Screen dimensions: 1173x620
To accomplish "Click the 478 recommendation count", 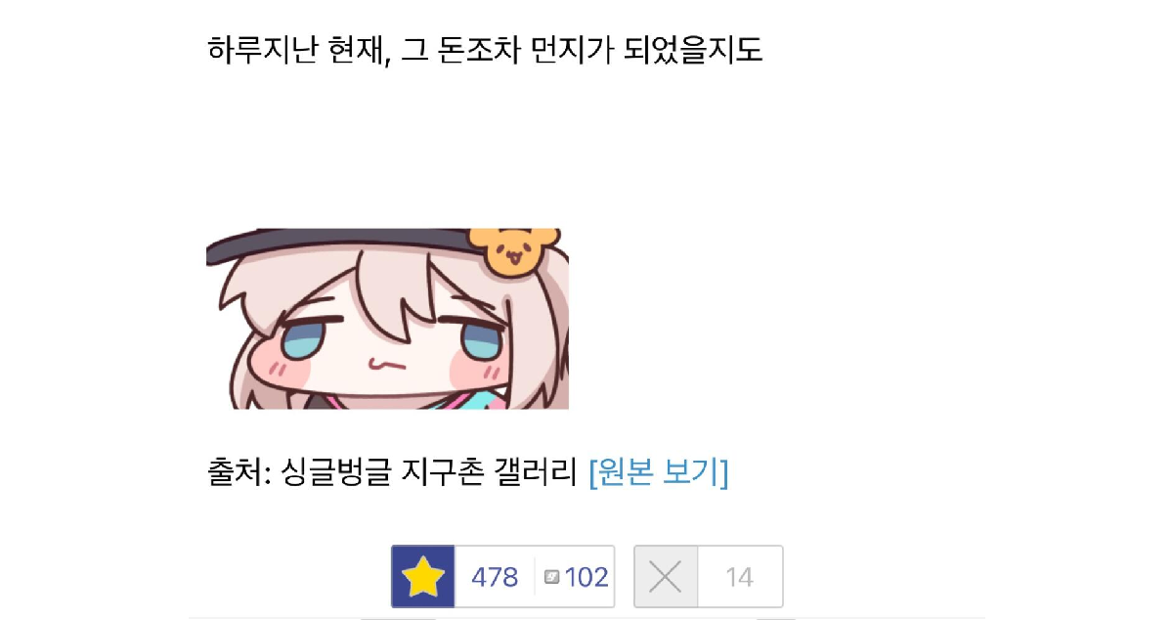I will tap(495, 577).
